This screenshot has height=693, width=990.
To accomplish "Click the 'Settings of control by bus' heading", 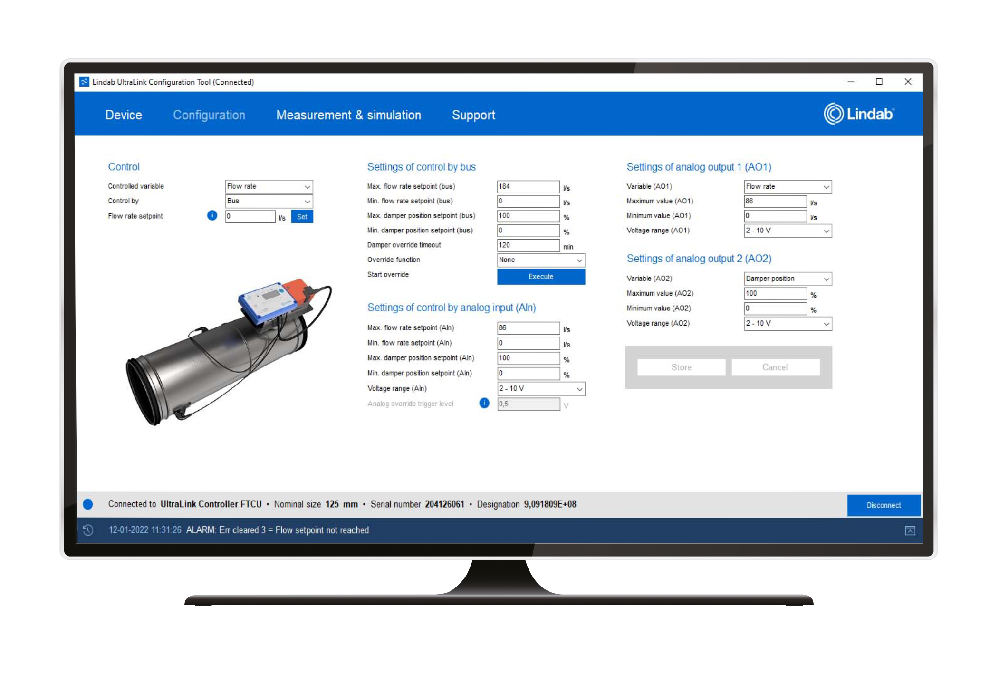I will click(421, 167).
